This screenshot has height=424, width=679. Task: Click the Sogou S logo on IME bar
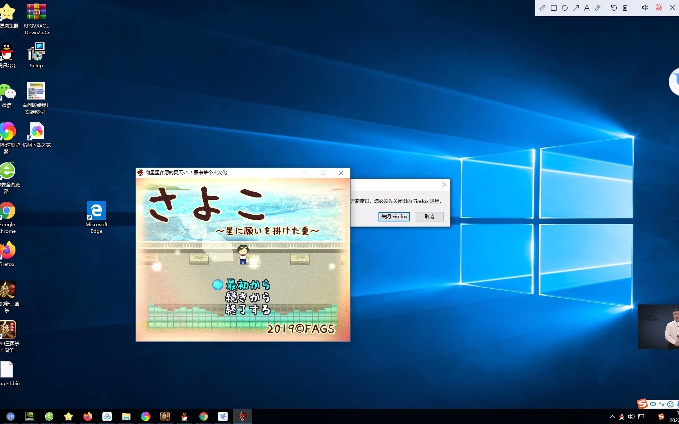pyautogui.click(x=642, y=404)
